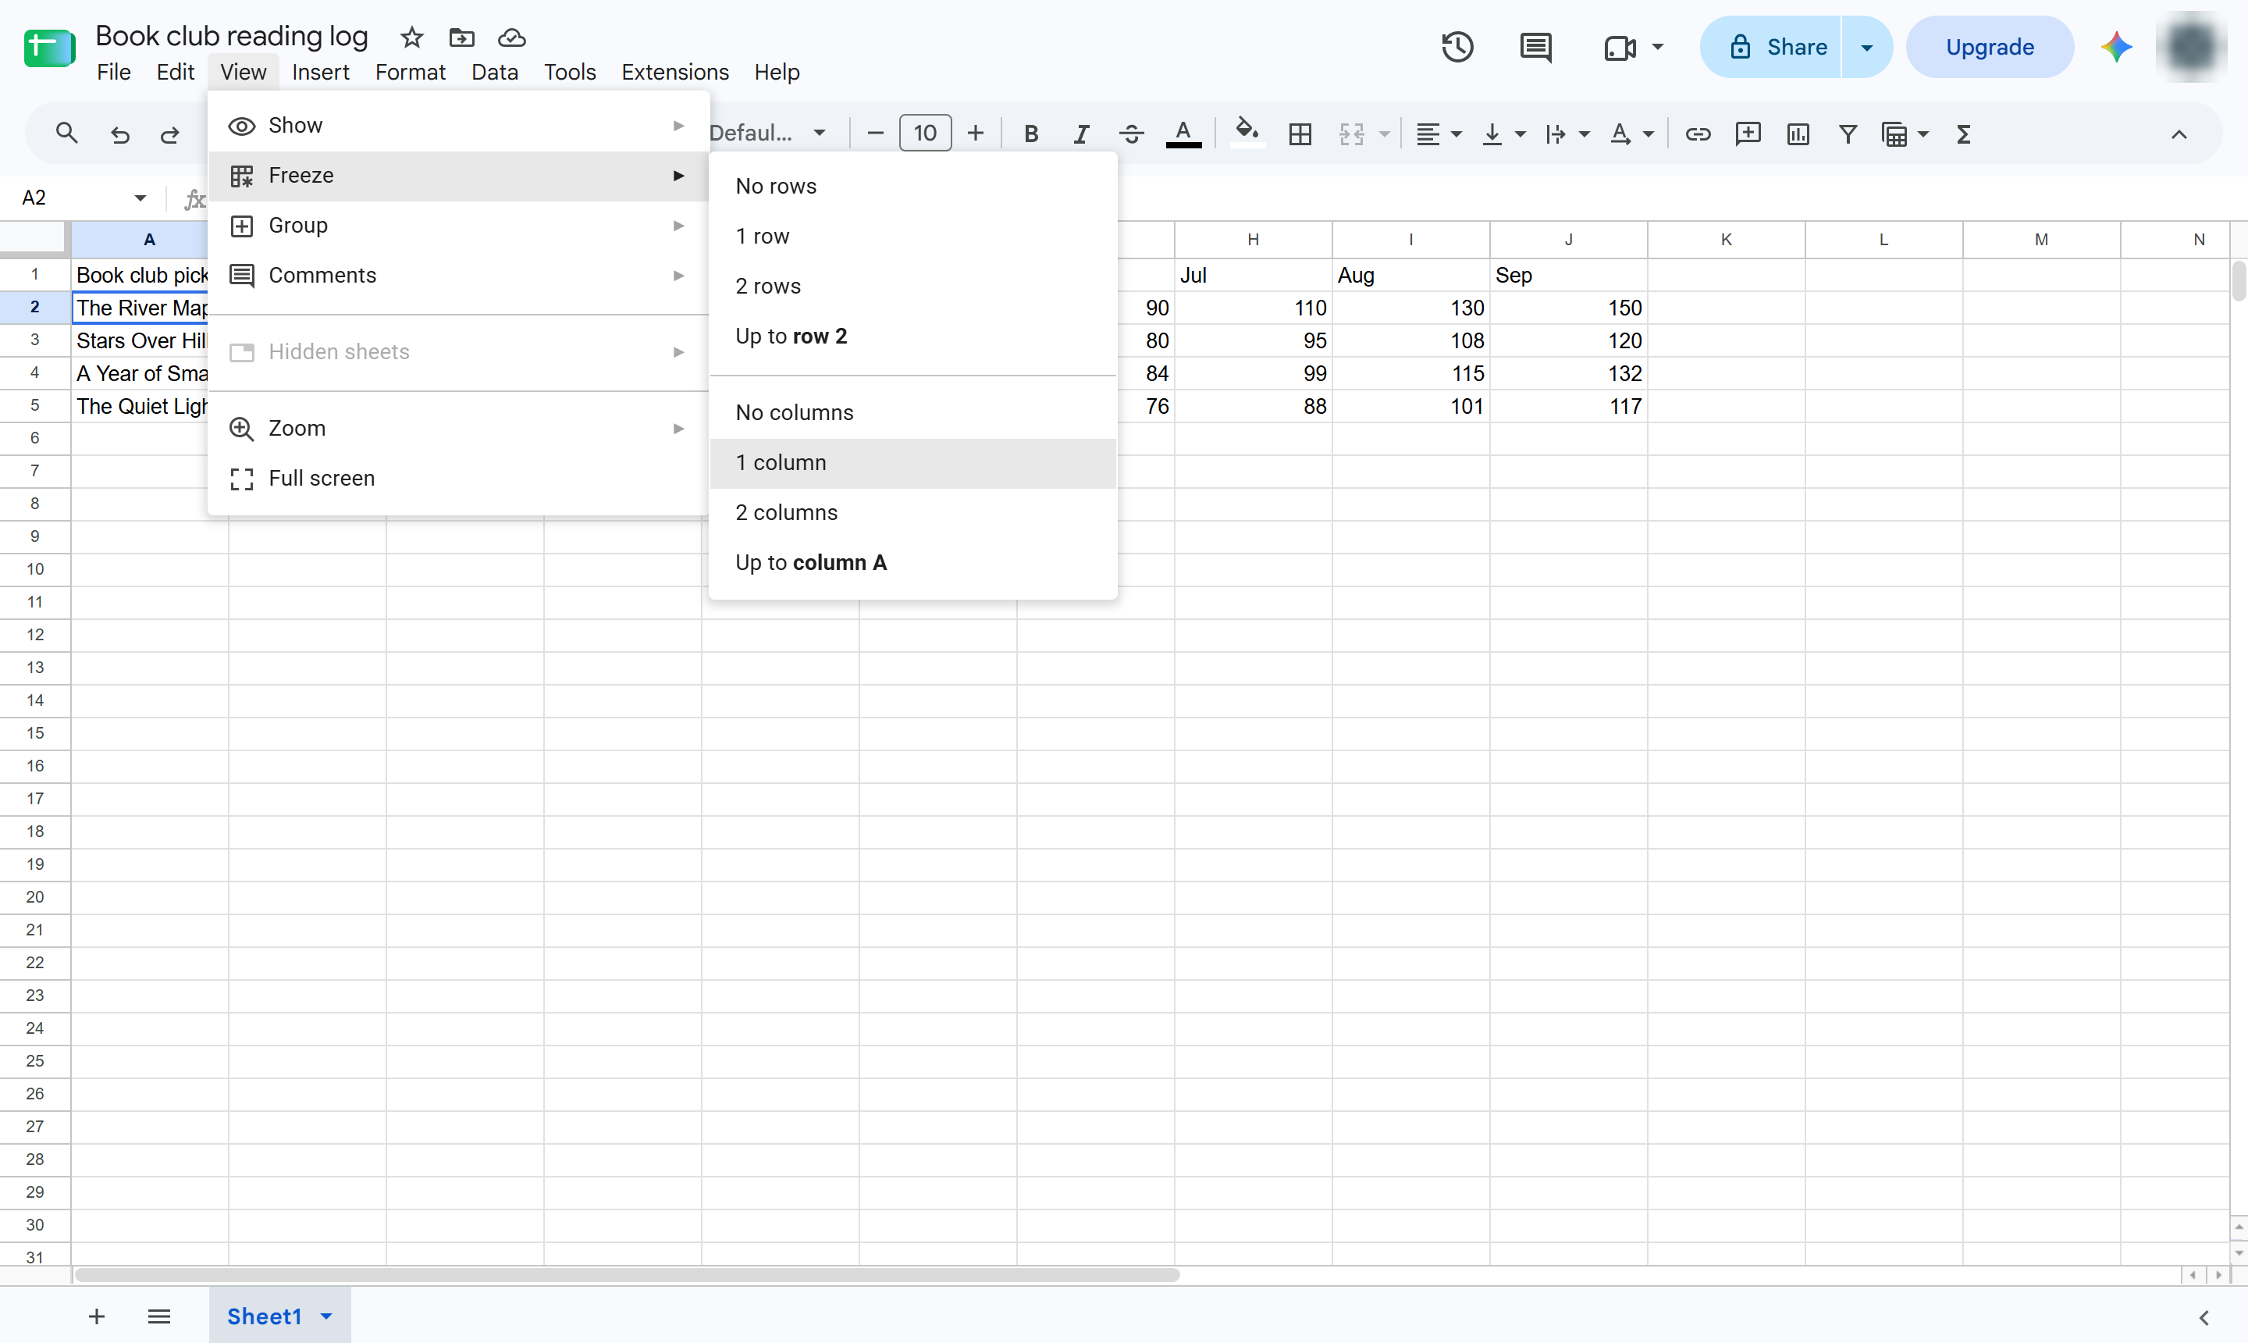Viewport: 2248px width, 1343px height.
Task: Collapse the toolbar with the up chevron
Action: (2179, 135)
